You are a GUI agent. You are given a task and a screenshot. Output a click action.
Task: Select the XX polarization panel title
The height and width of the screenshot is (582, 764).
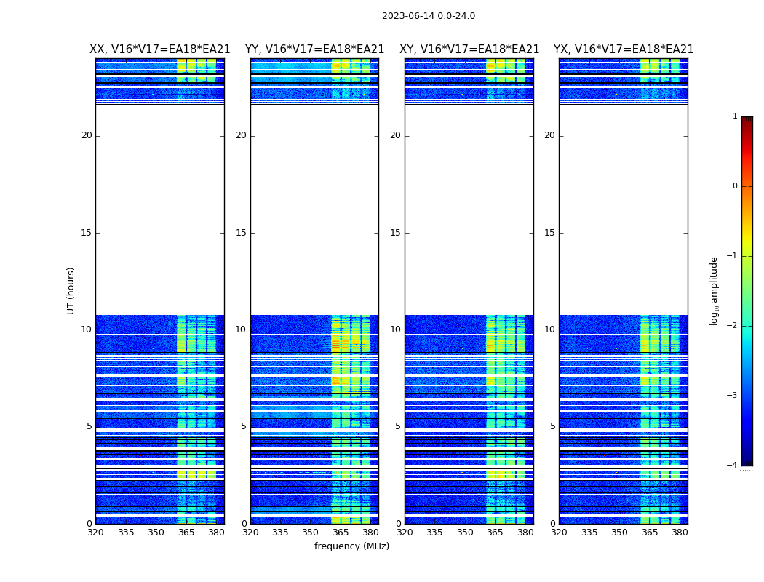(159, 49)
